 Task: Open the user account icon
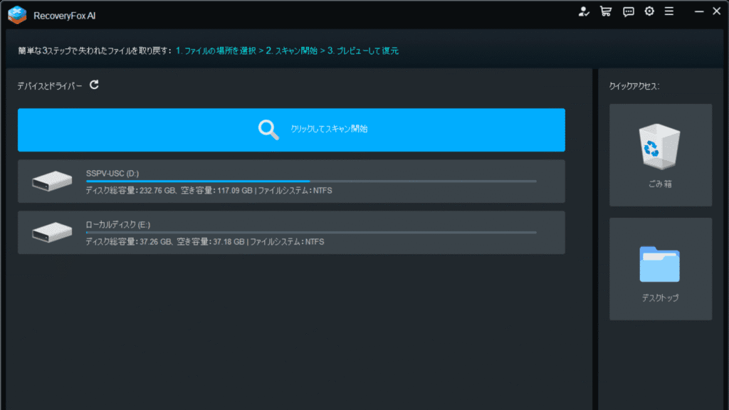click(x=584, y=11)
